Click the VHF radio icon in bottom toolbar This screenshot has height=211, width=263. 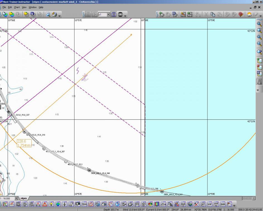[x=209, y=204]
